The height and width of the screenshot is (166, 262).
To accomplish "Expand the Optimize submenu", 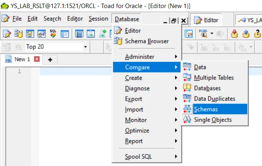I will 147,130.
